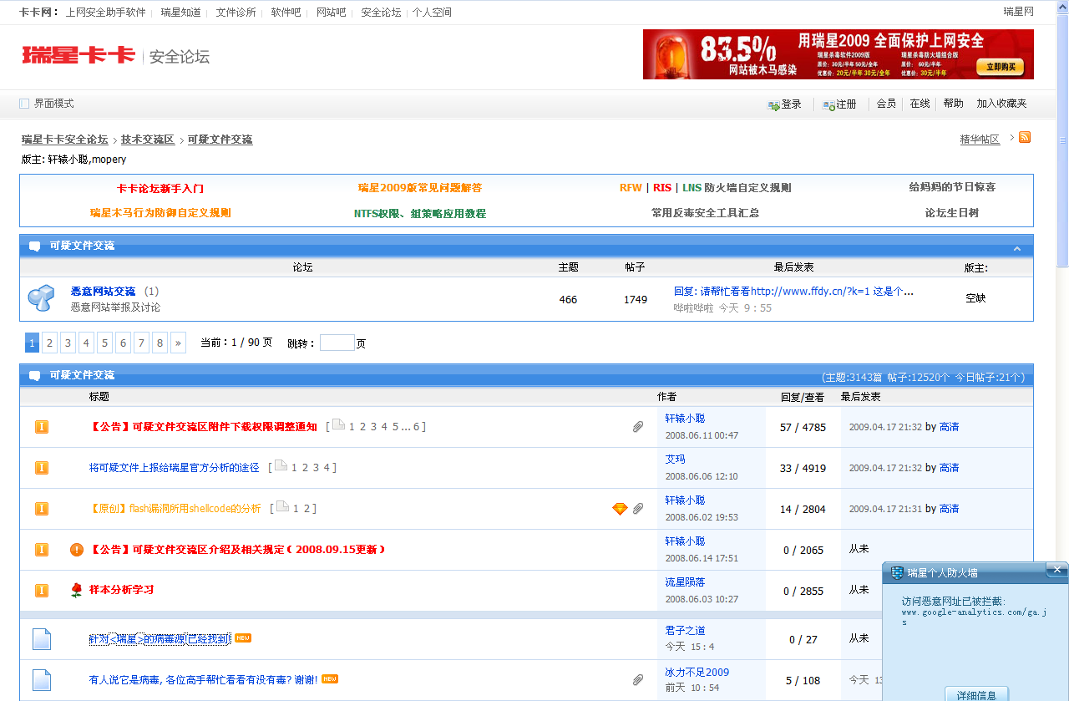This screenshot has height=701, width=1069.
Task: Open author 流星陨落 profile
Action: click(x=685, y=582)
